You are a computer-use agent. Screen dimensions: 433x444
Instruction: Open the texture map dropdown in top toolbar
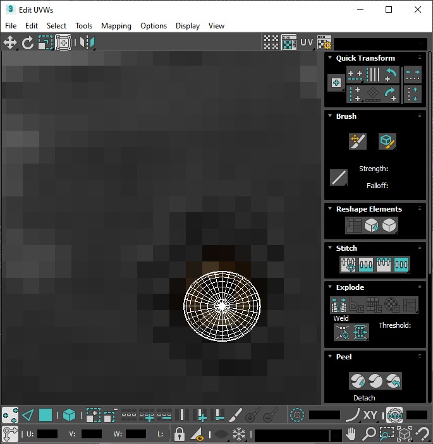tap(381, 44)
